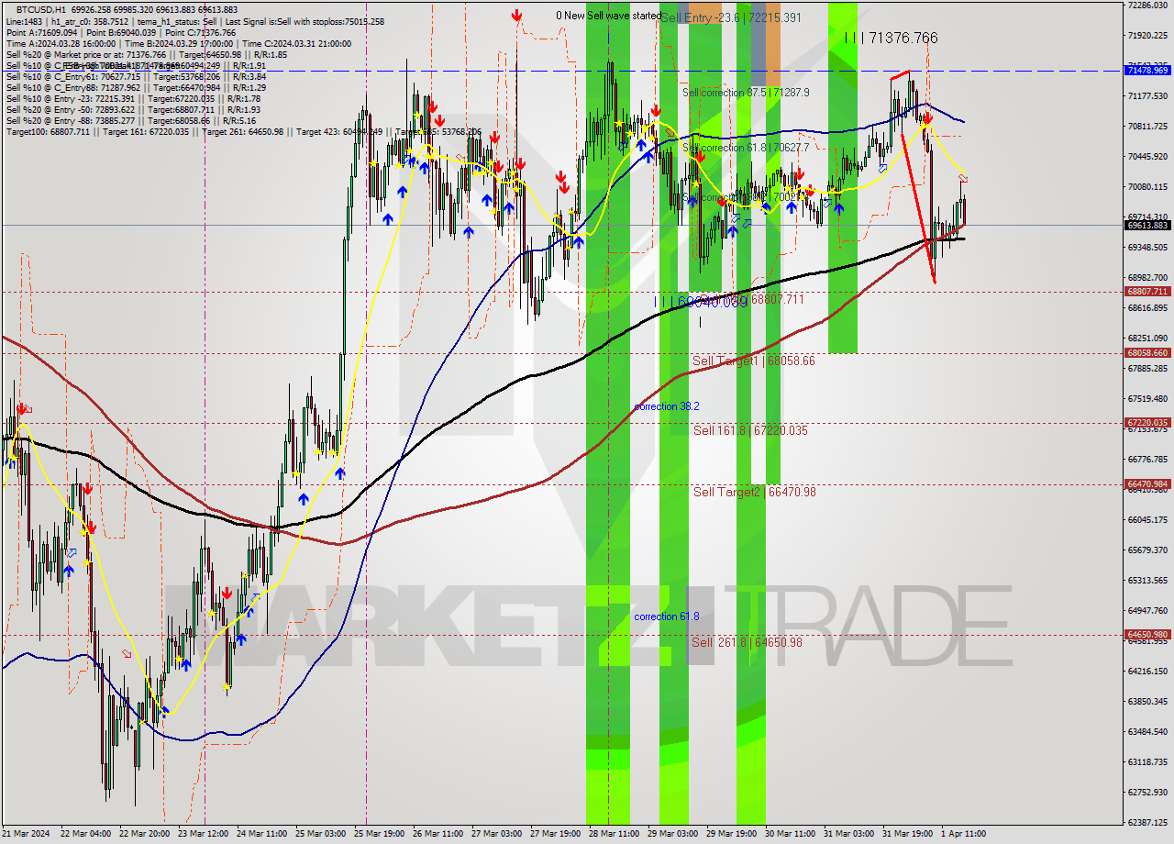1174x844 pixels.
Task: Click the '1 Apr 11:00' time label
Action: pyautogui.click(x=962, y=834)
